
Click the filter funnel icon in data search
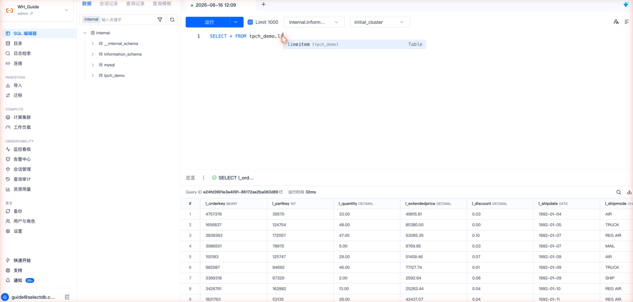160,19
